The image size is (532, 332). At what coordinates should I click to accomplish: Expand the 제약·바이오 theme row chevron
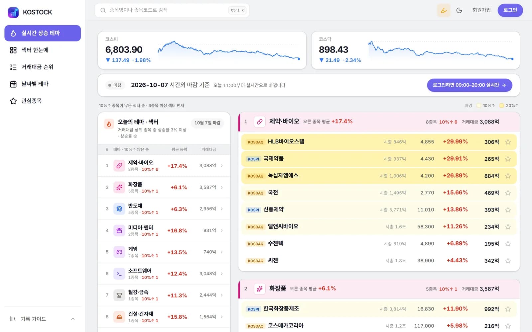(x=222, y=166)
